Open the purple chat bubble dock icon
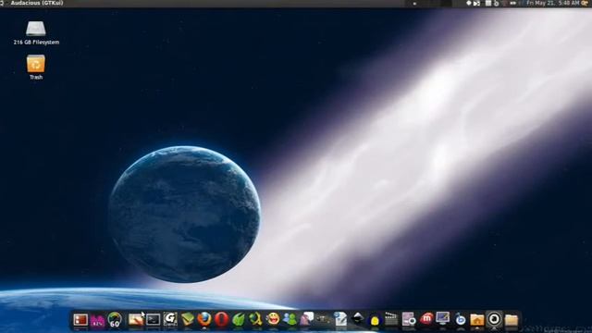Viewport: 592px width, 333px height. click(307, 319)
